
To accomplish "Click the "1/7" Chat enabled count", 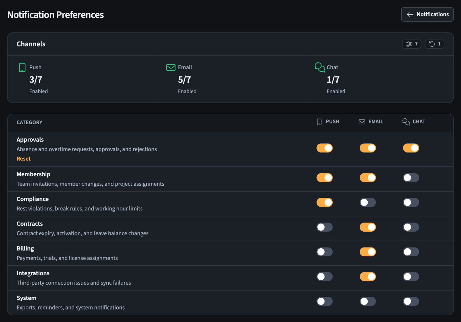I will pyautogui.click(x=333, y=80).
